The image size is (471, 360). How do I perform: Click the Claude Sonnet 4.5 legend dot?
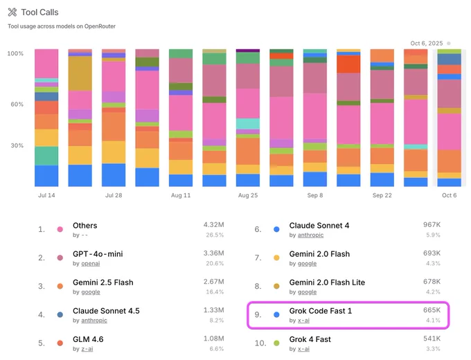click(60, 315)
